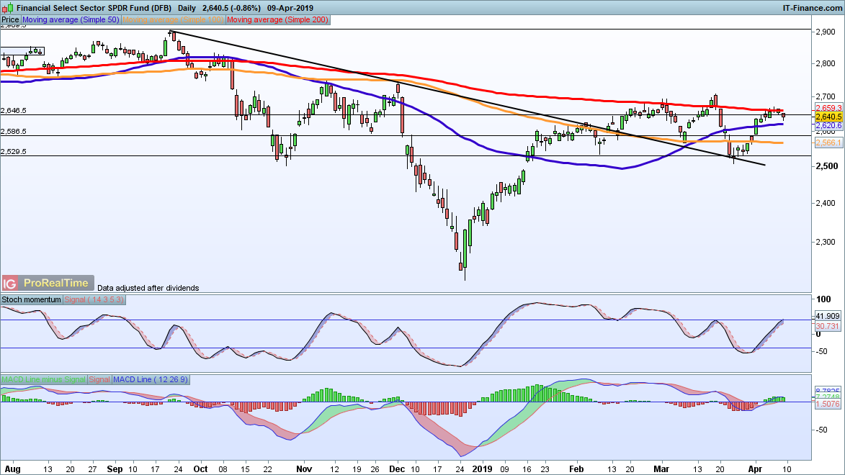Click the ProRealTime logo badge
845x475 pixels.
pos(56,284)
